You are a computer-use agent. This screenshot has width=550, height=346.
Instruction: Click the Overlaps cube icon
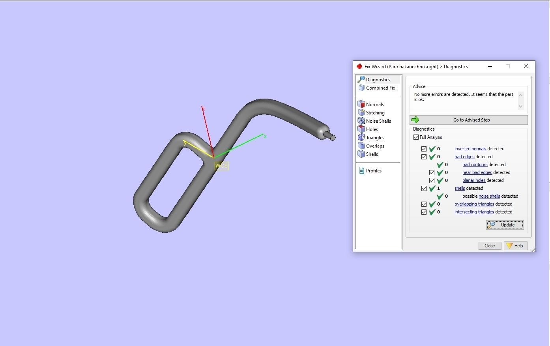coord(361,146)
